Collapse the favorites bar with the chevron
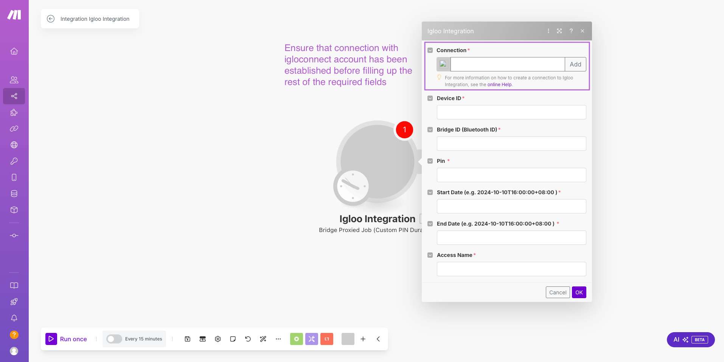The width and height of the screenshot is (724, 362). pos(378,339)
